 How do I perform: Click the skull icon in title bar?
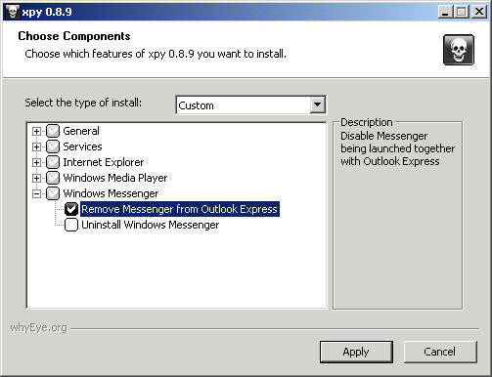(13, 12)
